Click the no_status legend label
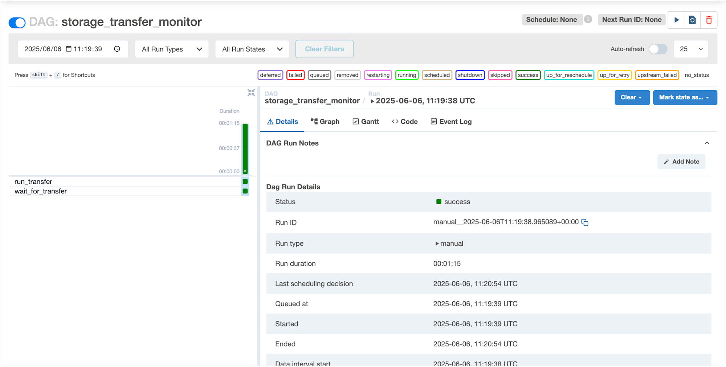The image size is (726, 367). click(x=697, y=75)
